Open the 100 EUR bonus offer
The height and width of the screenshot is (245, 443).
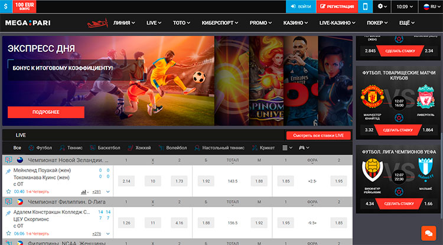pyautogui.click(x=24, y=6)
